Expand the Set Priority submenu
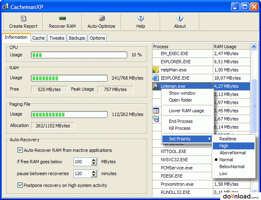The image size is (261, 200). (x=187, y=139)
